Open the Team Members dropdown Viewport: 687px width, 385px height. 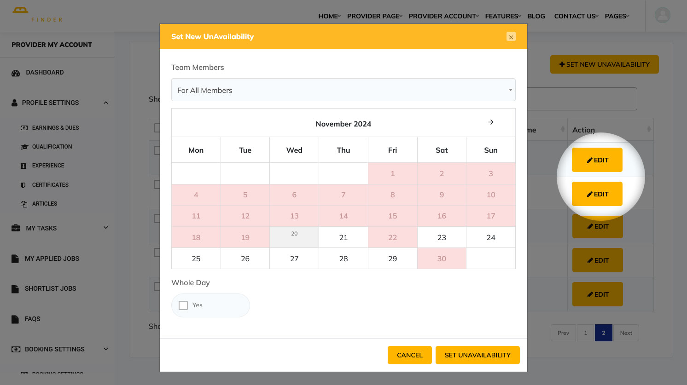[343, 90]
